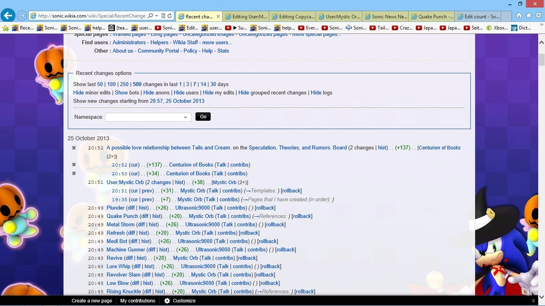Open the browser tools gear icon
The image size is (545, 306).
click(538, 16)
